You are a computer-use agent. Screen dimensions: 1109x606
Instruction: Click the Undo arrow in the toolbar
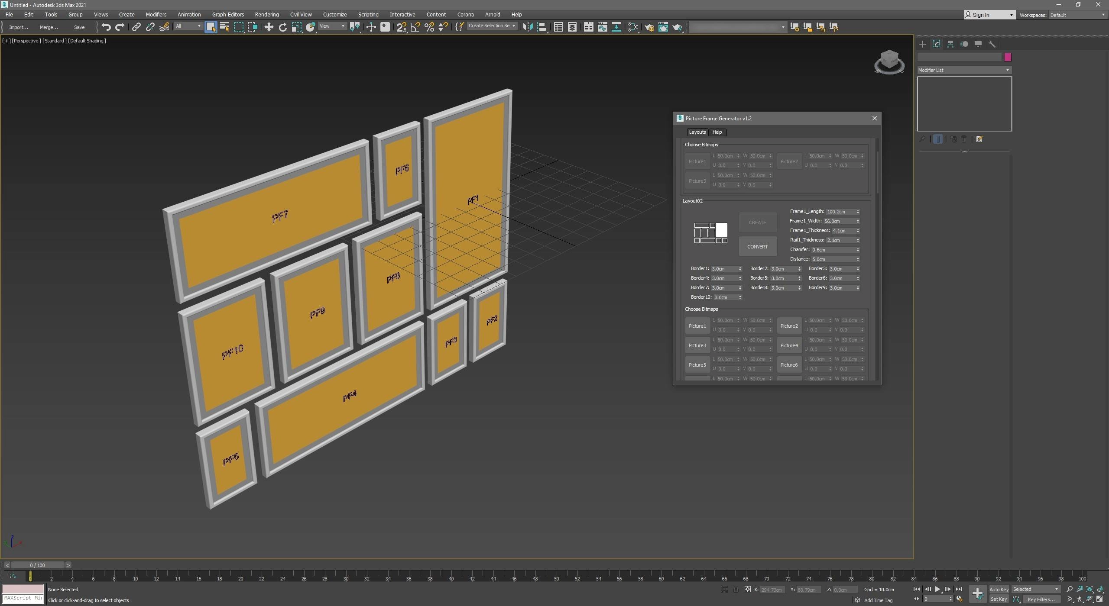point(106,27)
